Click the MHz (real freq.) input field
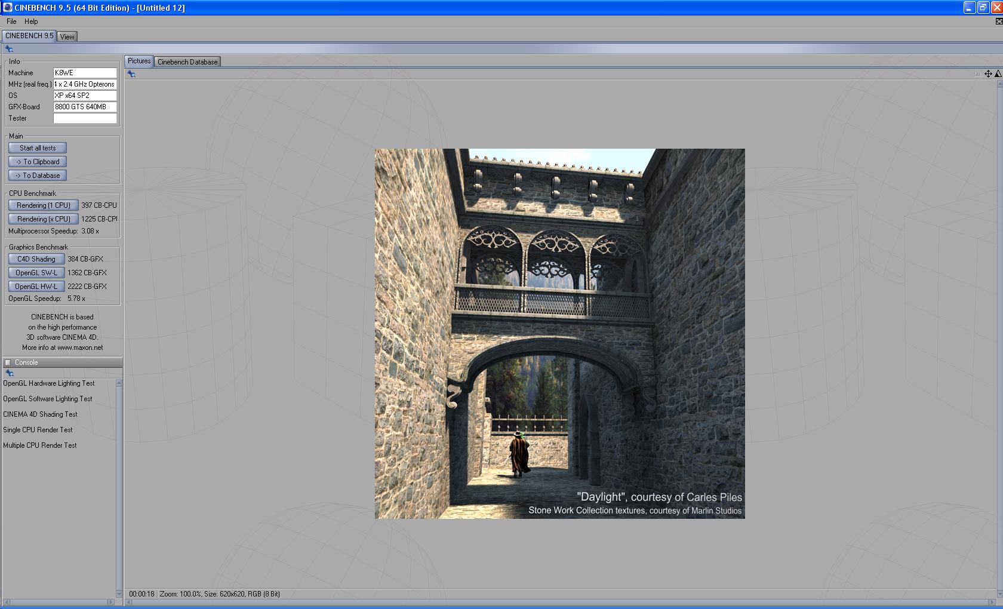The width and height of the screenshot is (1003, 609). [85, 84]
